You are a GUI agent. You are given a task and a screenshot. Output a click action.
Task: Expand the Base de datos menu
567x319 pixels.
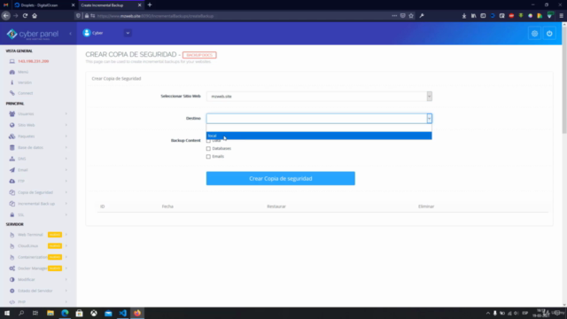click(x=37, y=148)
